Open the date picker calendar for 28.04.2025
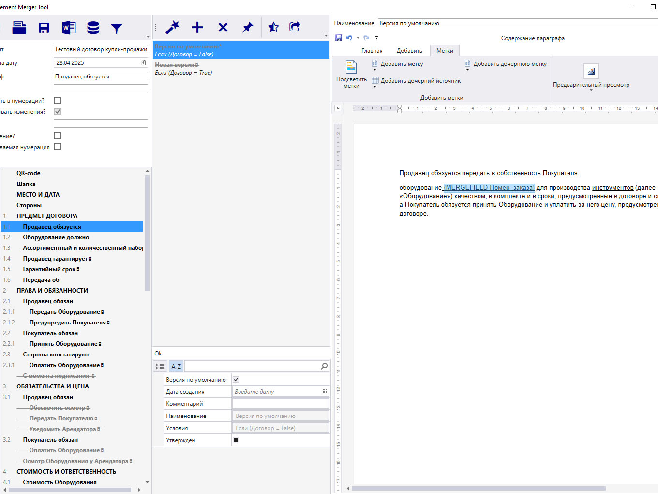The image size is (658, 494). coord(143,63)
